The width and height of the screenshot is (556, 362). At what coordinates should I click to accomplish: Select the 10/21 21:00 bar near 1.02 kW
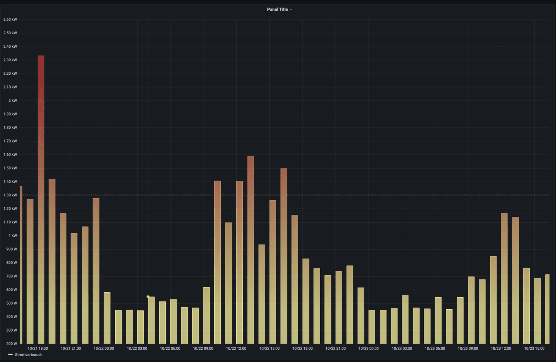point(74,288)
